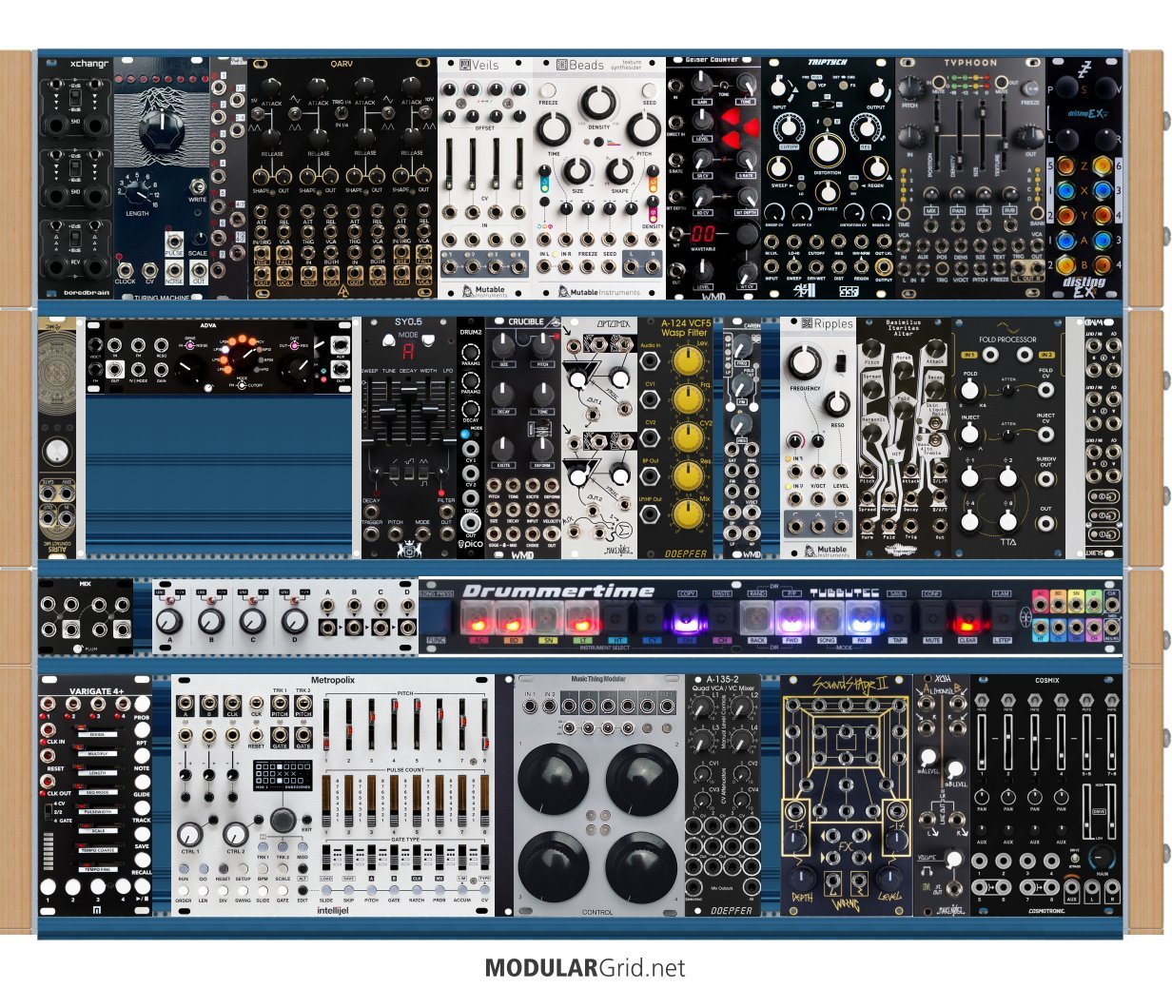Click the DENSITY knob on Beads

tap(598, 104)
